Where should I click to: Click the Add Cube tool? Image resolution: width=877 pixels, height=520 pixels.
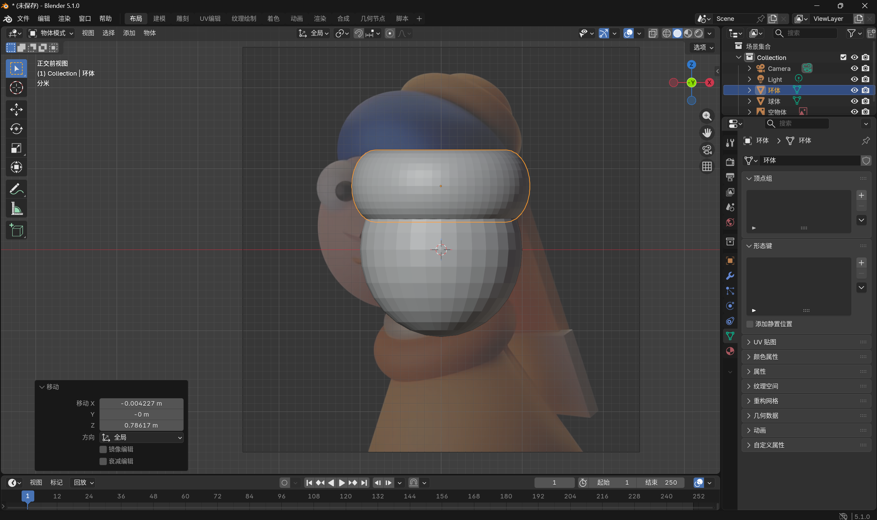pos(16,230)
